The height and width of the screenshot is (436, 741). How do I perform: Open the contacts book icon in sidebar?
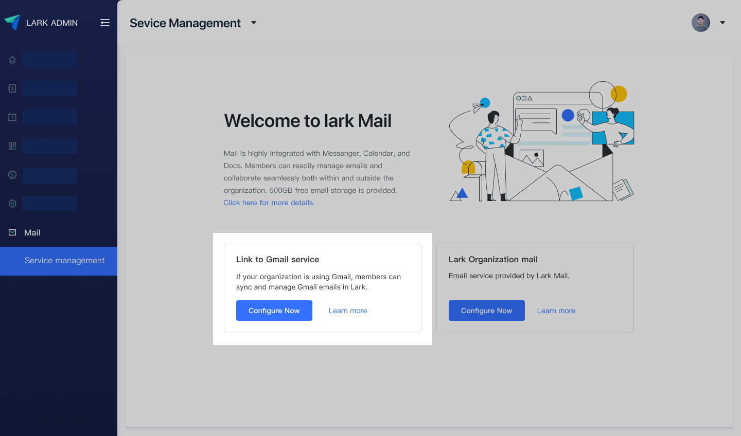12,88
